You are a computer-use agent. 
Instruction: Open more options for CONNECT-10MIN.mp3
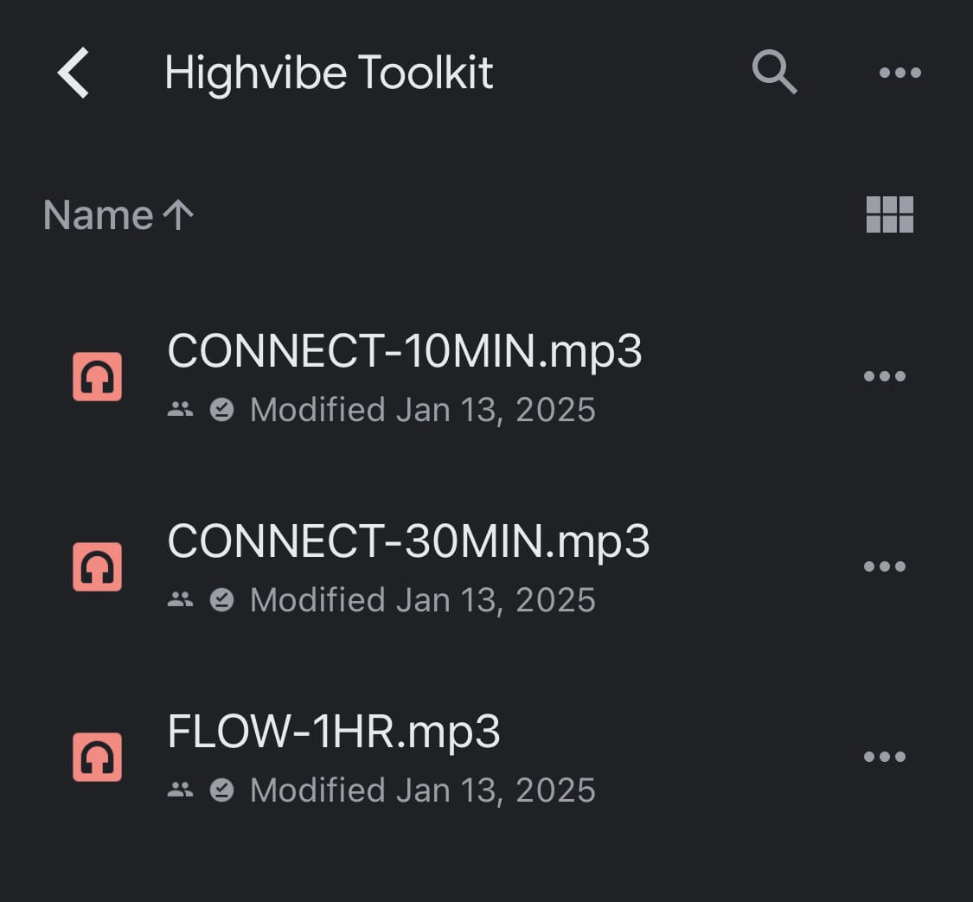884,376
